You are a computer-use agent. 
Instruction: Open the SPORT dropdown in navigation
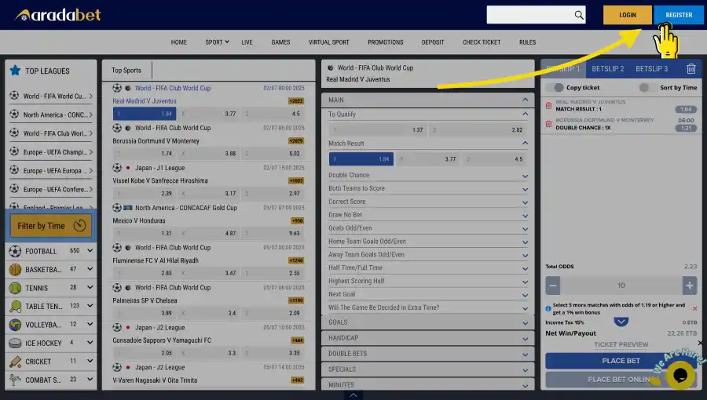click(217, 42)
